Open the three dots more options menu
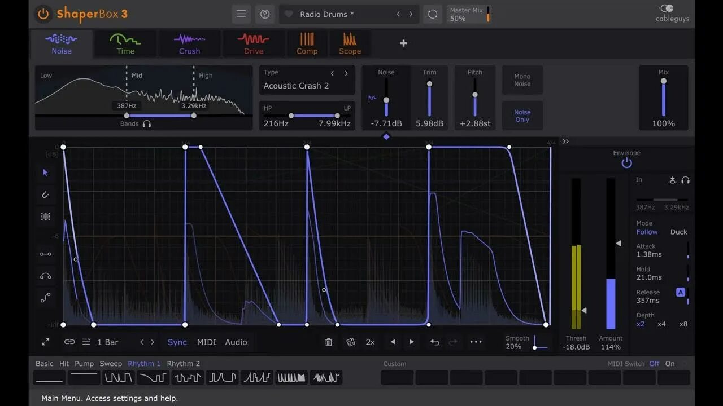The image size is (723, 406). pos(476,342)
